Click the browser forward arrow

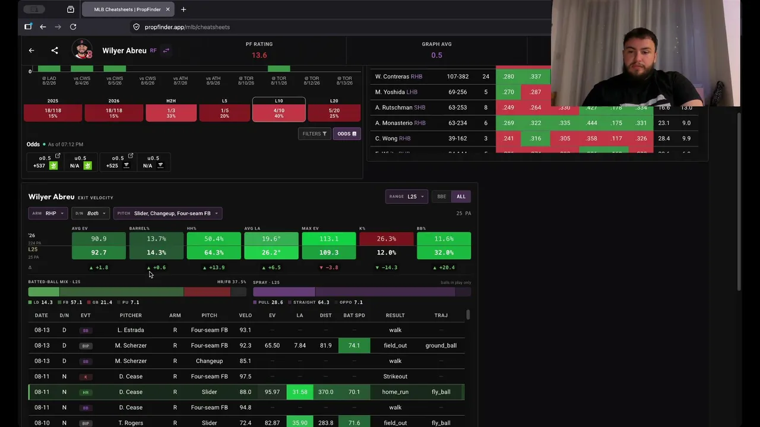58,27
